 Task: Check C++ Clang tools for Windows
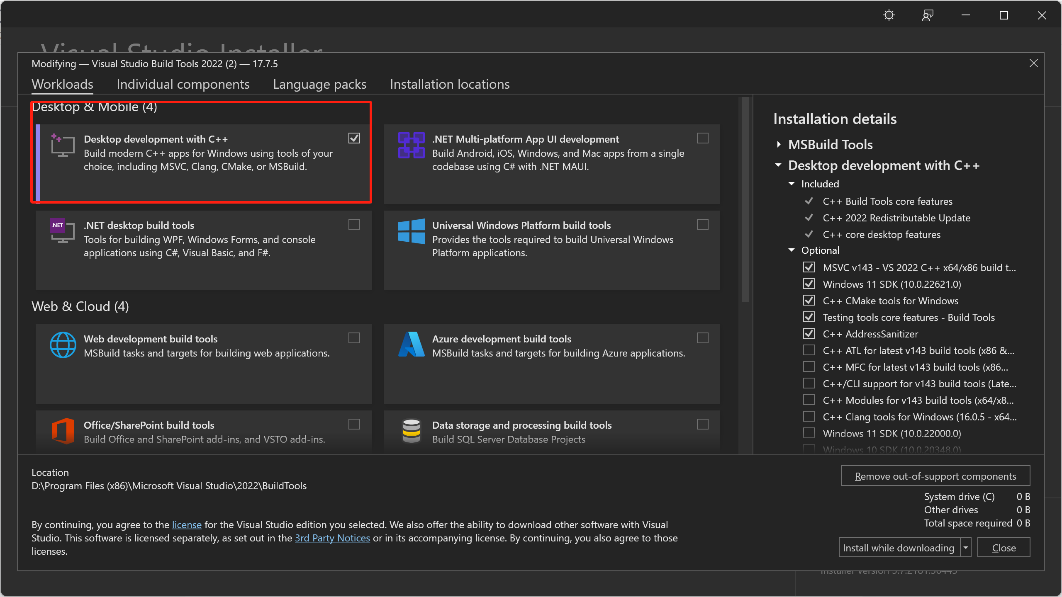tap(809, 416)
